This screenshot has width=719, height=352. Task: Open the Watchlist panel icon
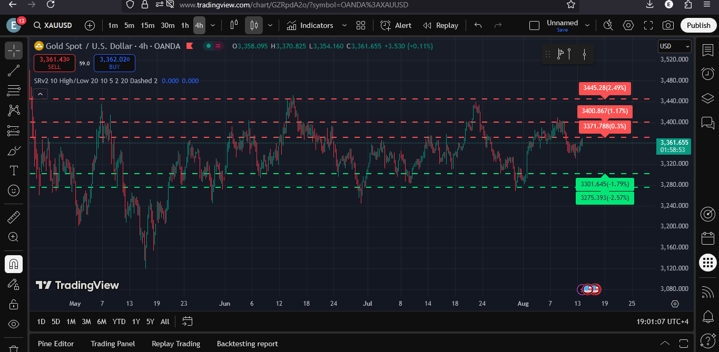tap(708, 51)
